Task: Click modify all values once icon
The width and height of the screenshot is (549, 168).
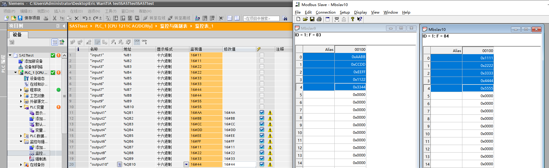Action: pos(113,42)
